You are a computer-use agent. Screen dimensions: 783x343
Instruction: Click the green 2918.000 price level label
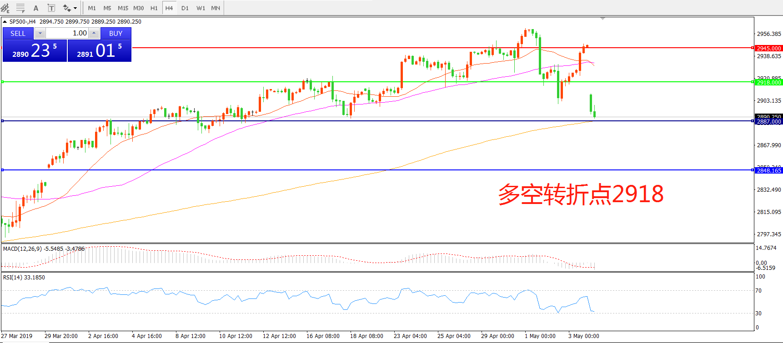click(x=768, y=82)
